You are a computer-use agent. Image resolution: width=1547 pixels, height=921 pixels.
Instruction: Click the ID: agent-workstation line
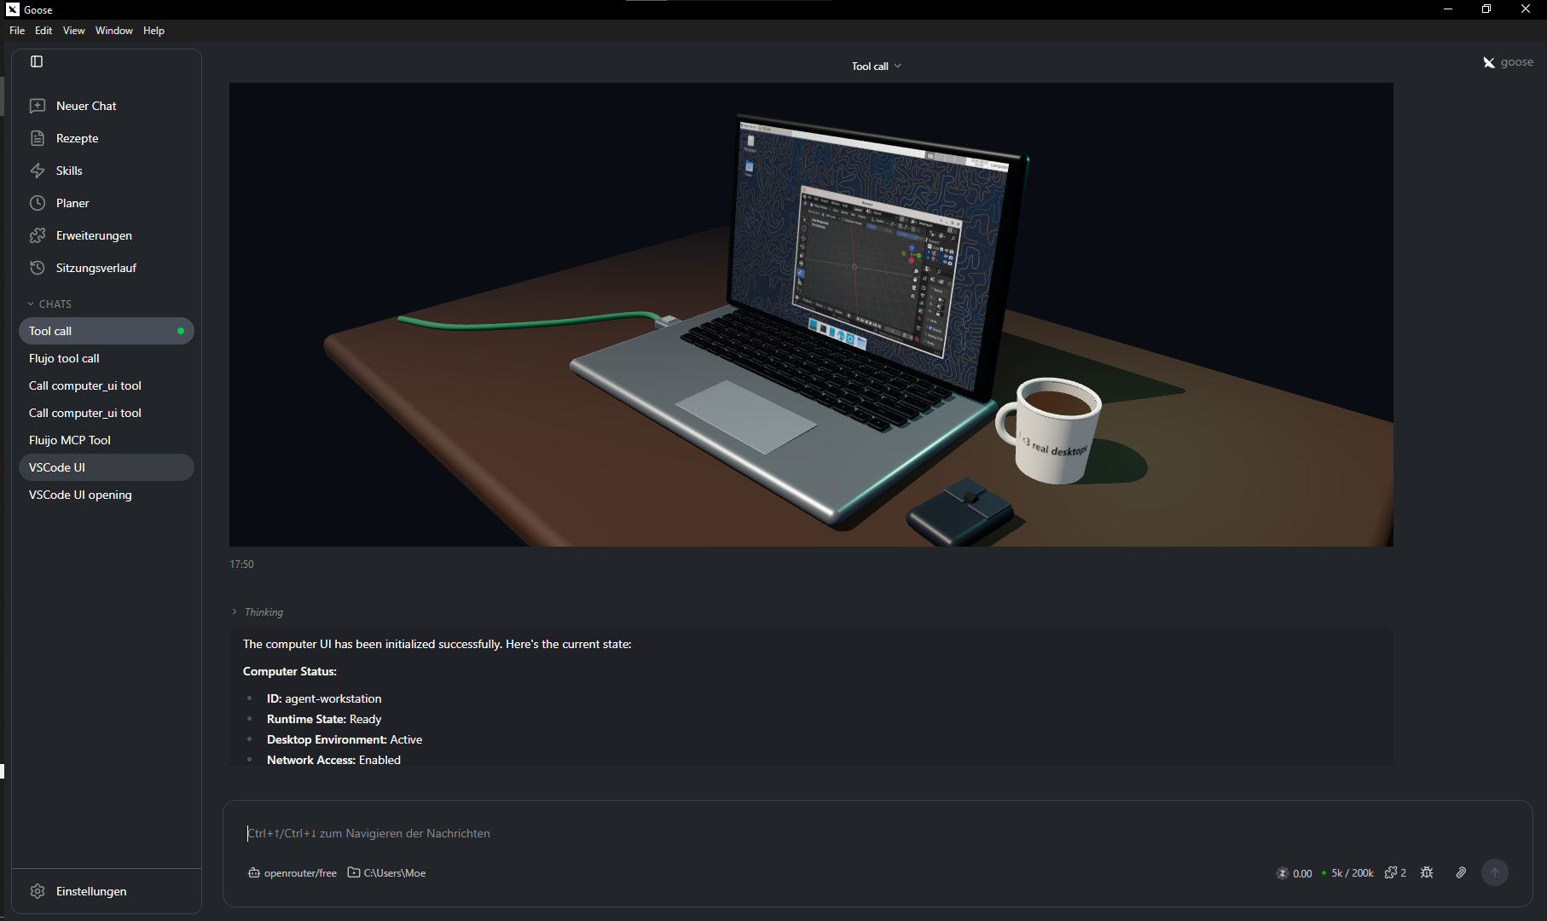[x=324, y=698]
